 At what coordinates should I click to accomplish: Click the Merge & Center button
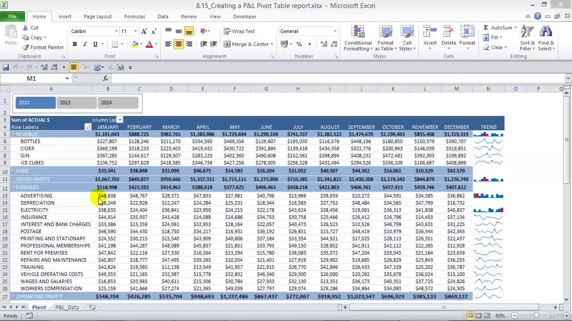point(246,44)
